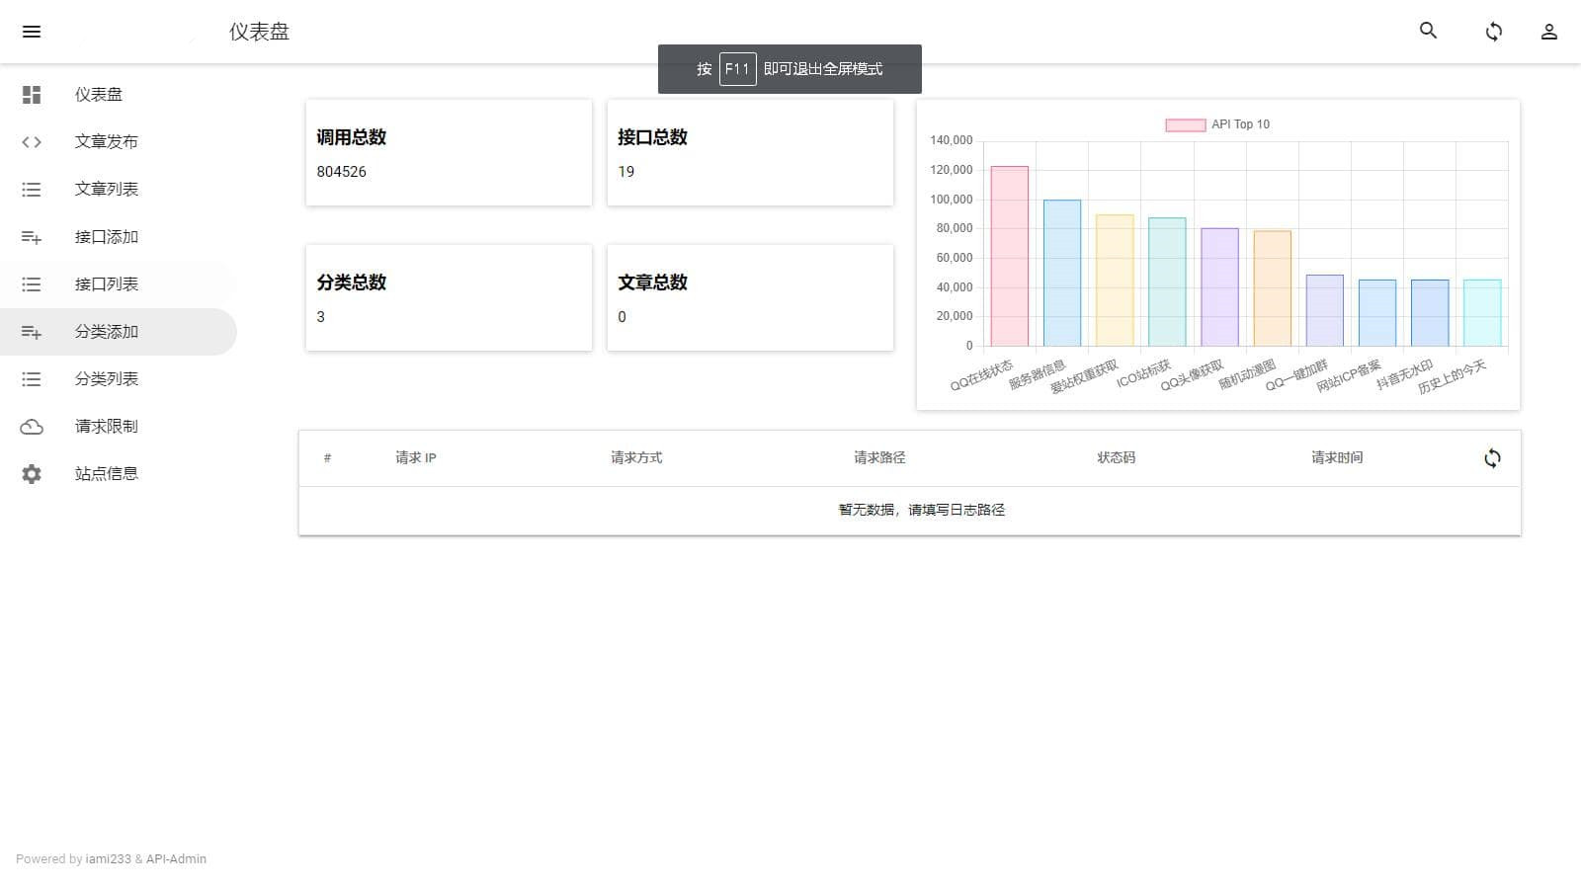Click the 请求路径 column header
The height and width of the screenshot is (889, 1581).
point(879,458)
